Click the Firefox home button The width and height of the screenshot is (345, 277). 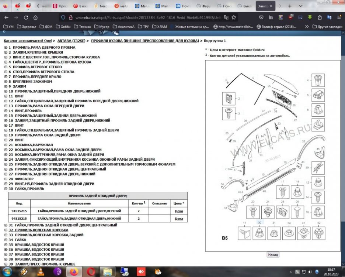[x=35, y=17]
